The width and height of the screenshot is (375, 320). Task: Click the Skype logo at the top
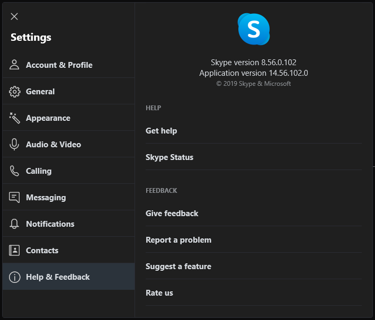[254, 29]
